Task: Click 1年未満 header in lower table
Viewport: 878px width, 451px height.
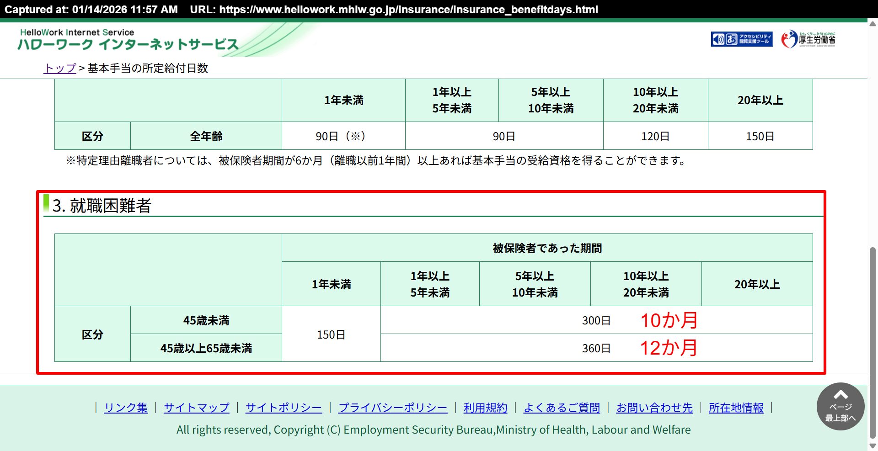Action: click(x=331, y=284)
